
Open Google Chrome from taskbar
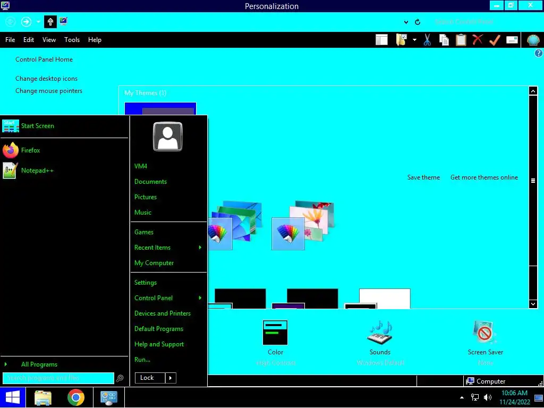point(75,397)
